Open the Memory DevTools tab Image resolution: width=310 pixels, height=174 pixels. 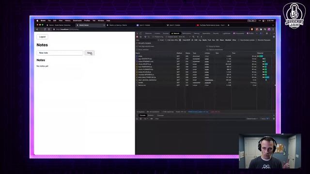[x=197, y=33]
